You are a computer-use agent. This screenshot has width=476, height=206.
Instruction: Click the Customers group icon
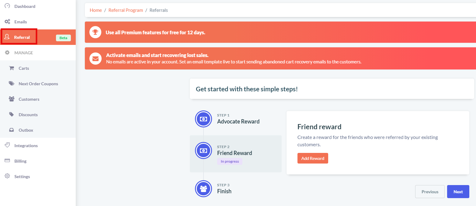point(12,99)
